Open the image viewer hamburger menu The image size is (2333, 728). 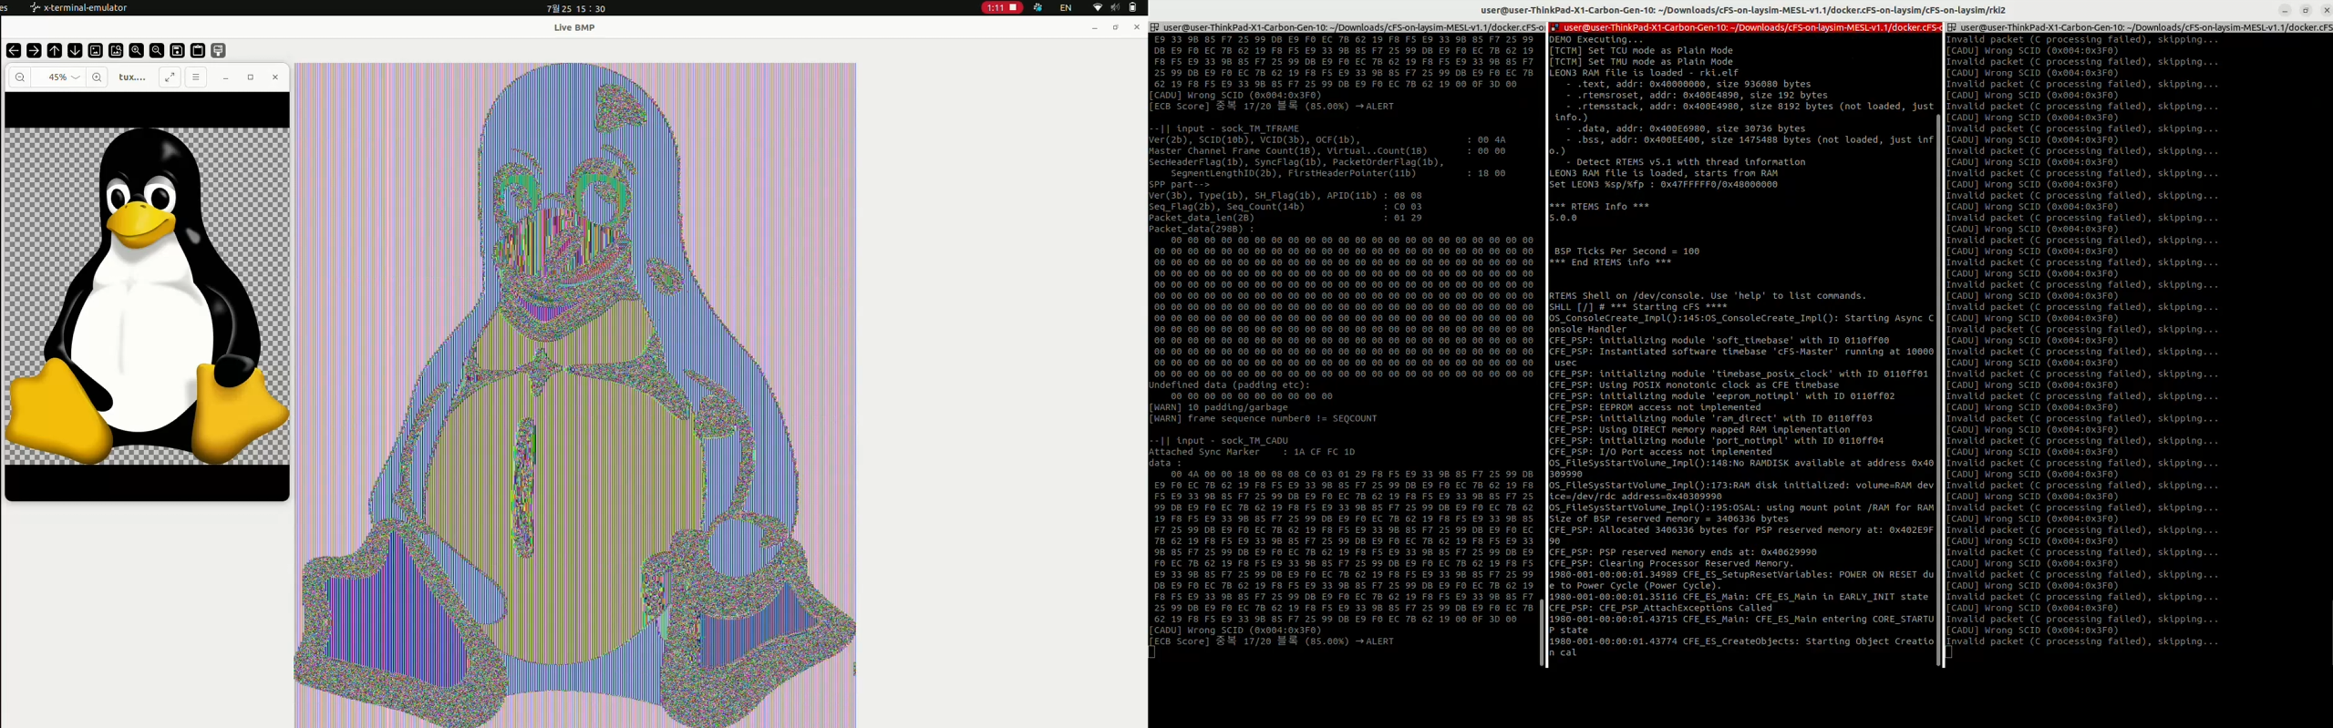[195, 77]
